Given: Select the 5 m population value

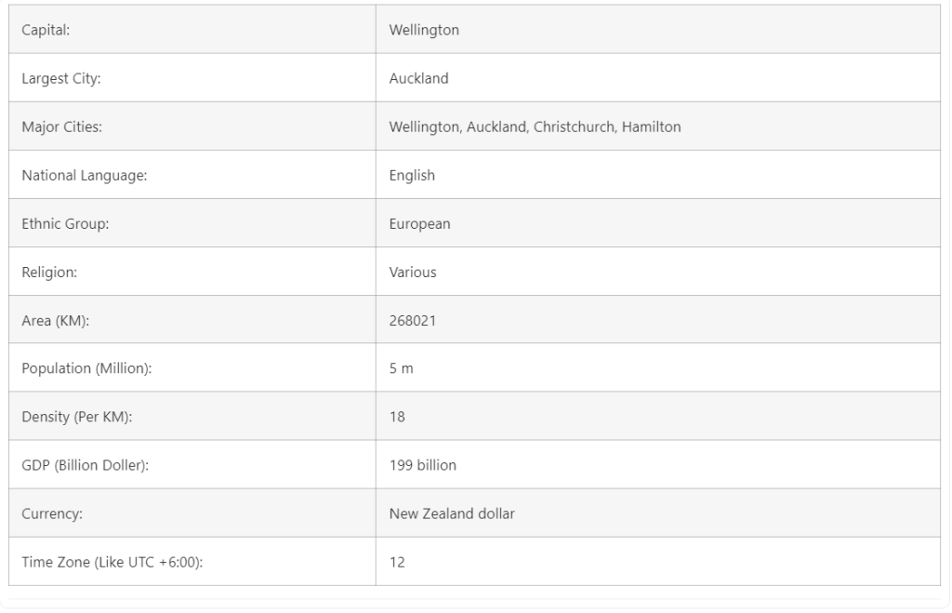Looking at the screenshot, I should pyautogui.click(x=401, y=368).
